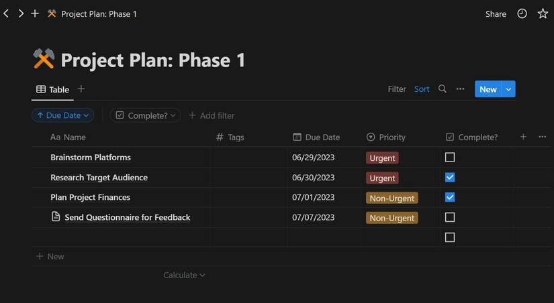The height and width of the screenshot is (303, 554).
Task: Check Brainstorm Platforms as complete
Action: point(450,158)
